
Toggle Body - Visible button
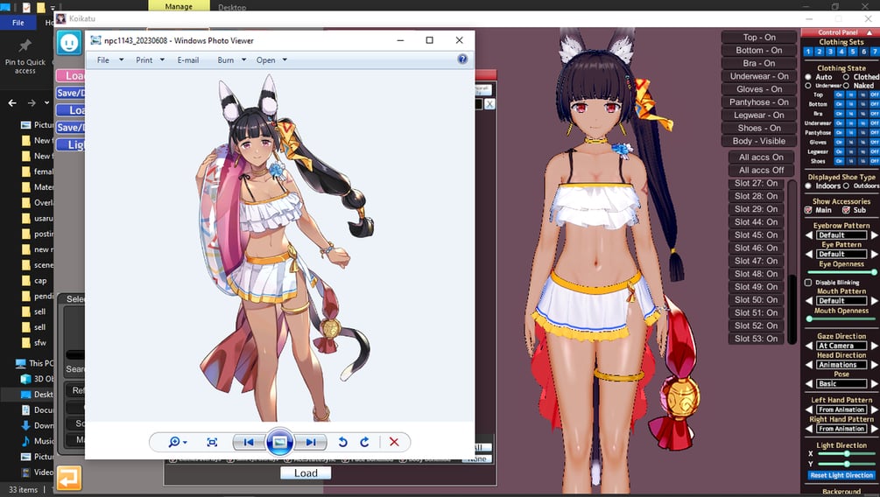pos(759,141)
